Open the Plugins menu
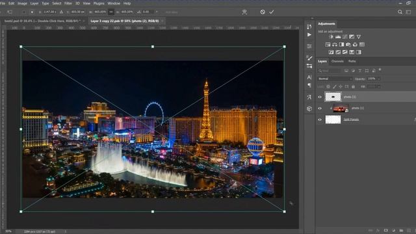Screen dimensions: 416x234 point(99,3)
